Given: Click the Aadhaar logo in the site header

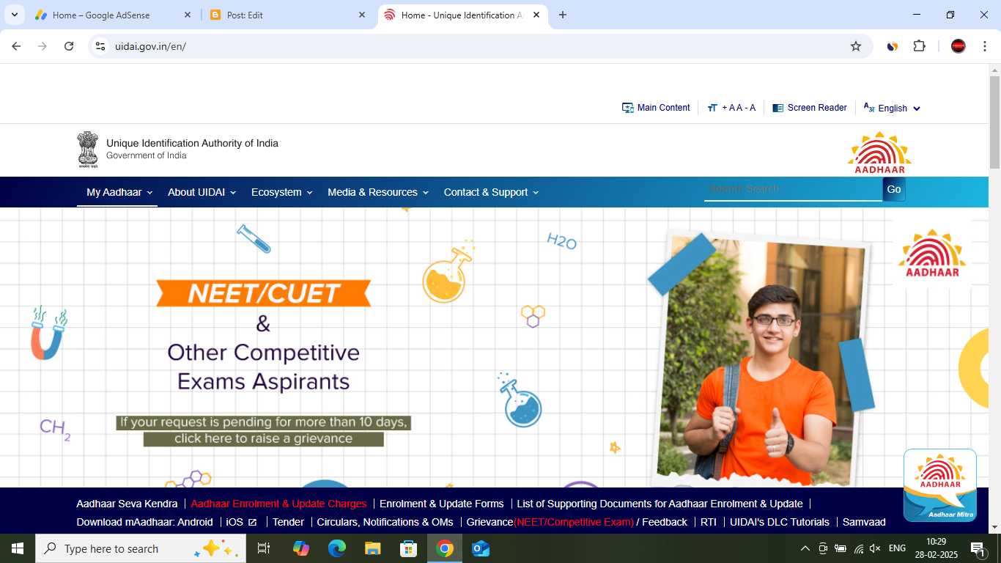Looking at the screenshot, I should (880, 152).
